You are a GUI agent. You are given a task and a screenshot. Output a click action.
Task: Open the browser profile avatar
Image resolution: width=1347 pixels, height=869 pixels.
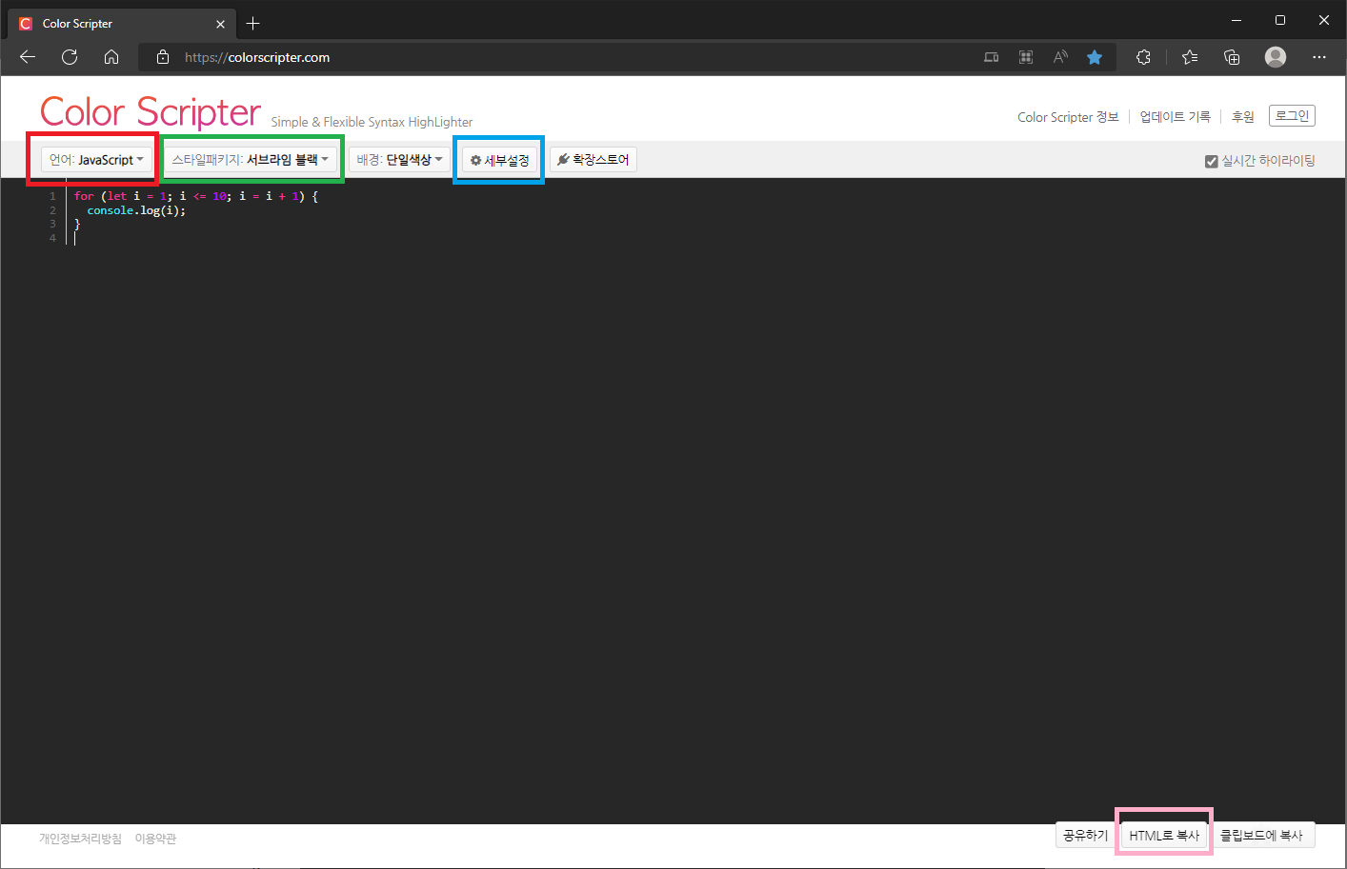coord(1276,57)
